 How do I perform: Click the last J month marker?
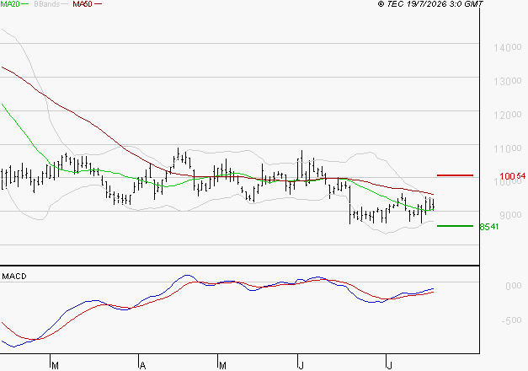point(390,366)
